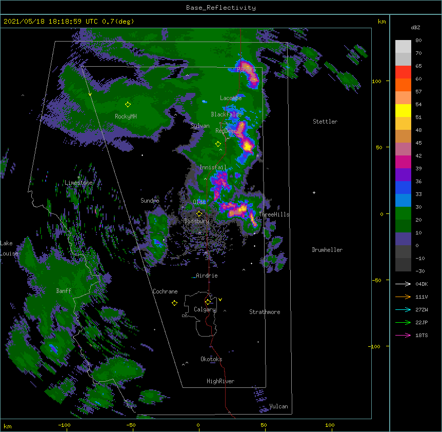
Task: Click the magenta 18TS arrow legend icon
Action: pyautogui.click(x=403, y=335)
